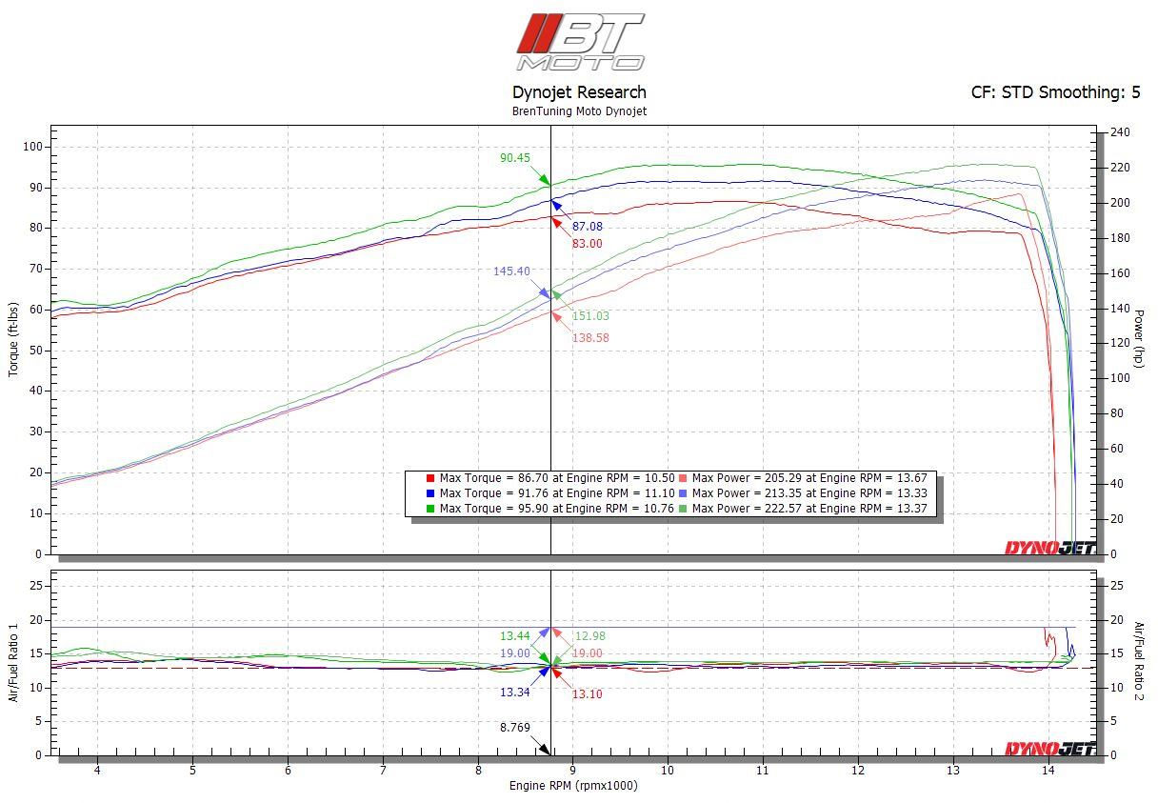1158x803 pixels.
Task: Click the 13.44 green air/fuel value label
Action: click(x=515, y=636)
